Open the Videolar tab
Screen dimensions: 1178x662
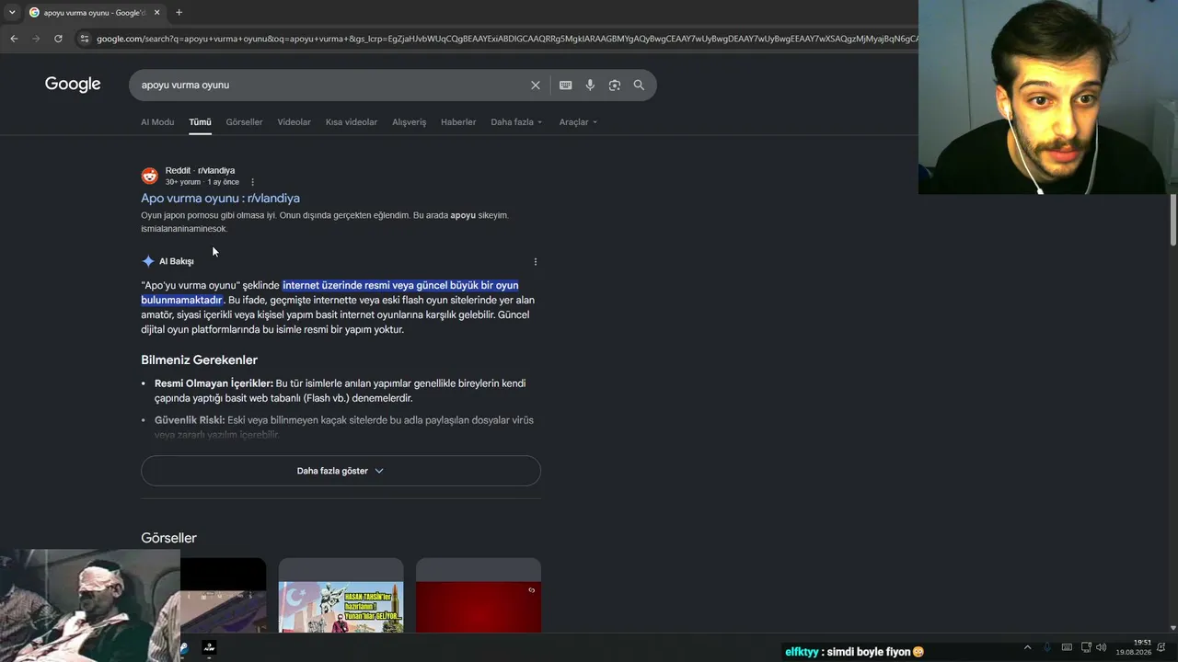pos(294,122)
